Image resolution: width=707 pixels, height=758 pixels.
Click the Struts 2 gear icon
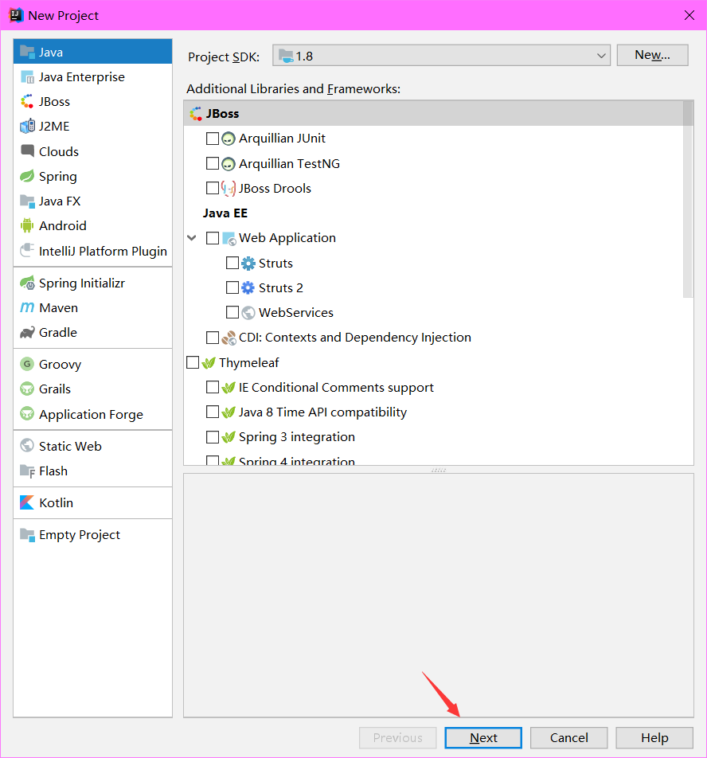coord(248,288)
